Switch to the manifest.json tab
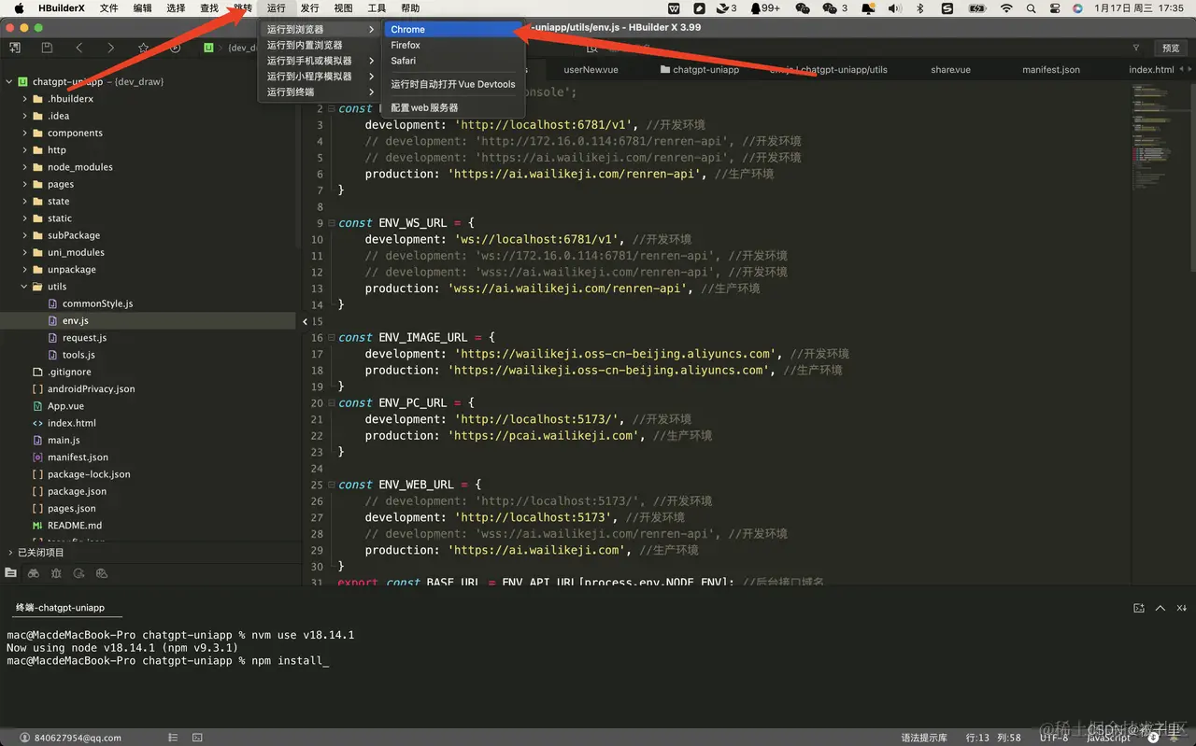 1050,70
